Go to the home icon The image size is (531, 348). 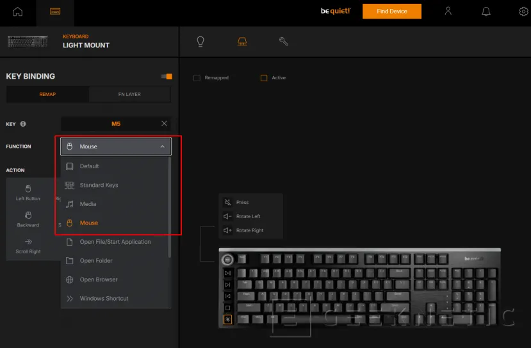click(17, 12)
